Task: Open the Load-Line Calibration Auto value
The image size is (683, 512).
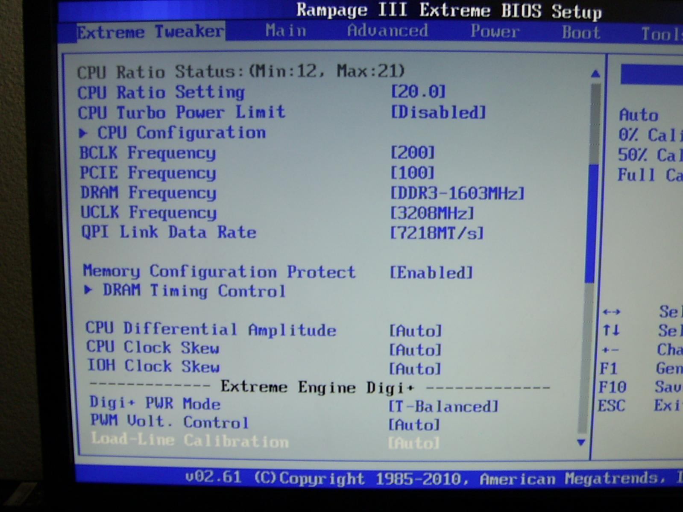Action: 413,443
